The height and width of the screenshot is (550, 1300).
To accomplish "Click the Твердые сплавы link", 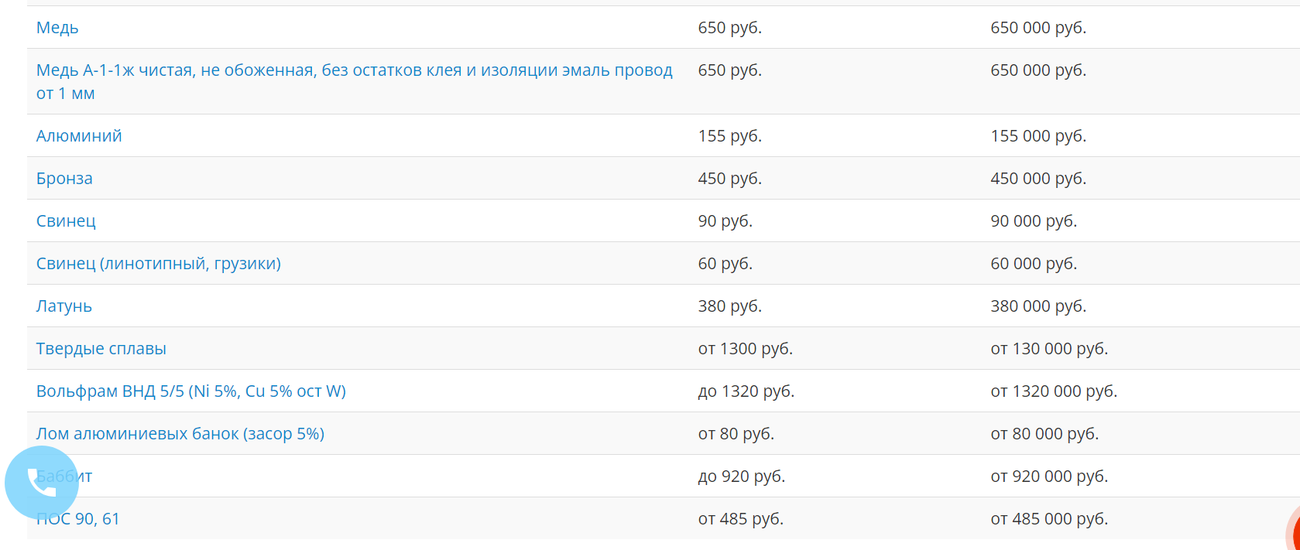I will click(101, 349).
